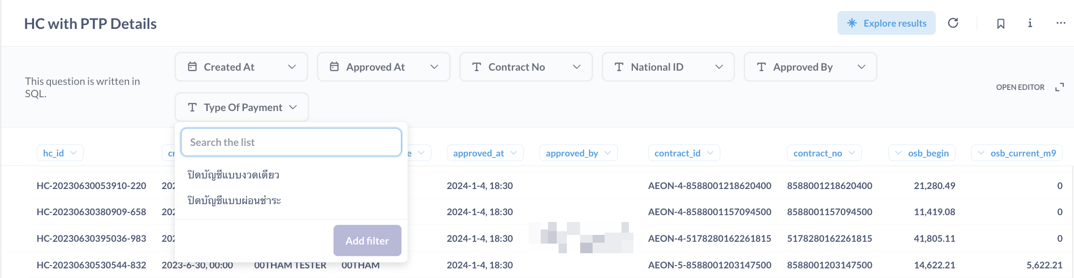The height and width of the screenshot is (278, 1074).
Task: Open the Contract No filter
Action: click(526, 67)
